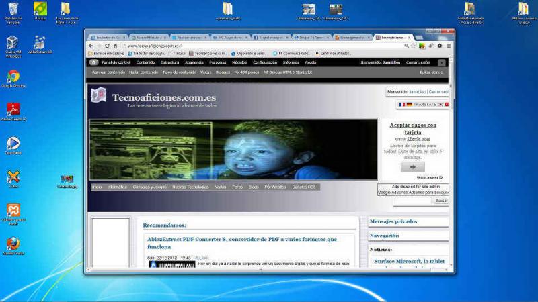Click the green extension icon beside the star
The width and height of the screenshot is (538, 302).
tap(422, 46)
